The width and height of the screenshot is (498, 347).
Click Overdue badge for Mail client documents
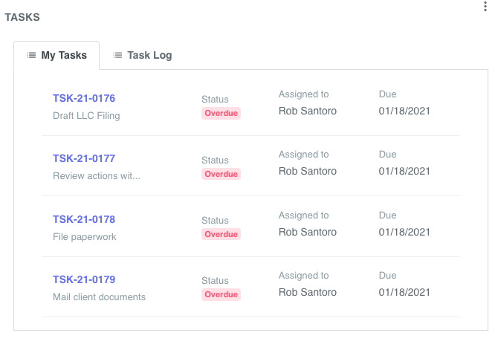[221, 295]
